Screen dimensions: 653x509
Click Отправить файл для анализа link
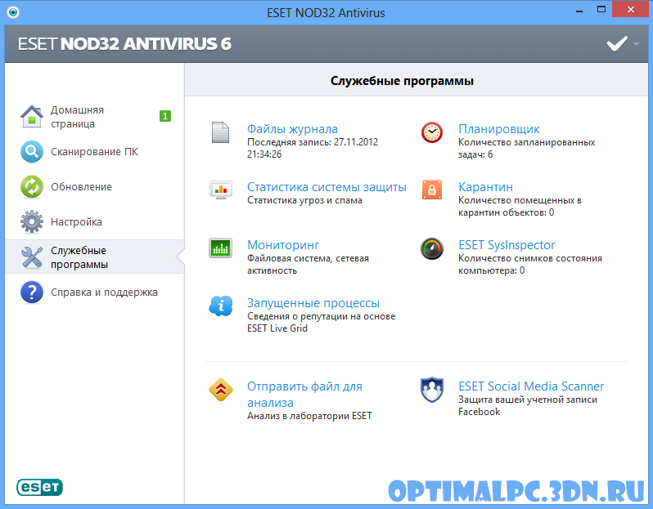[304, 395]
